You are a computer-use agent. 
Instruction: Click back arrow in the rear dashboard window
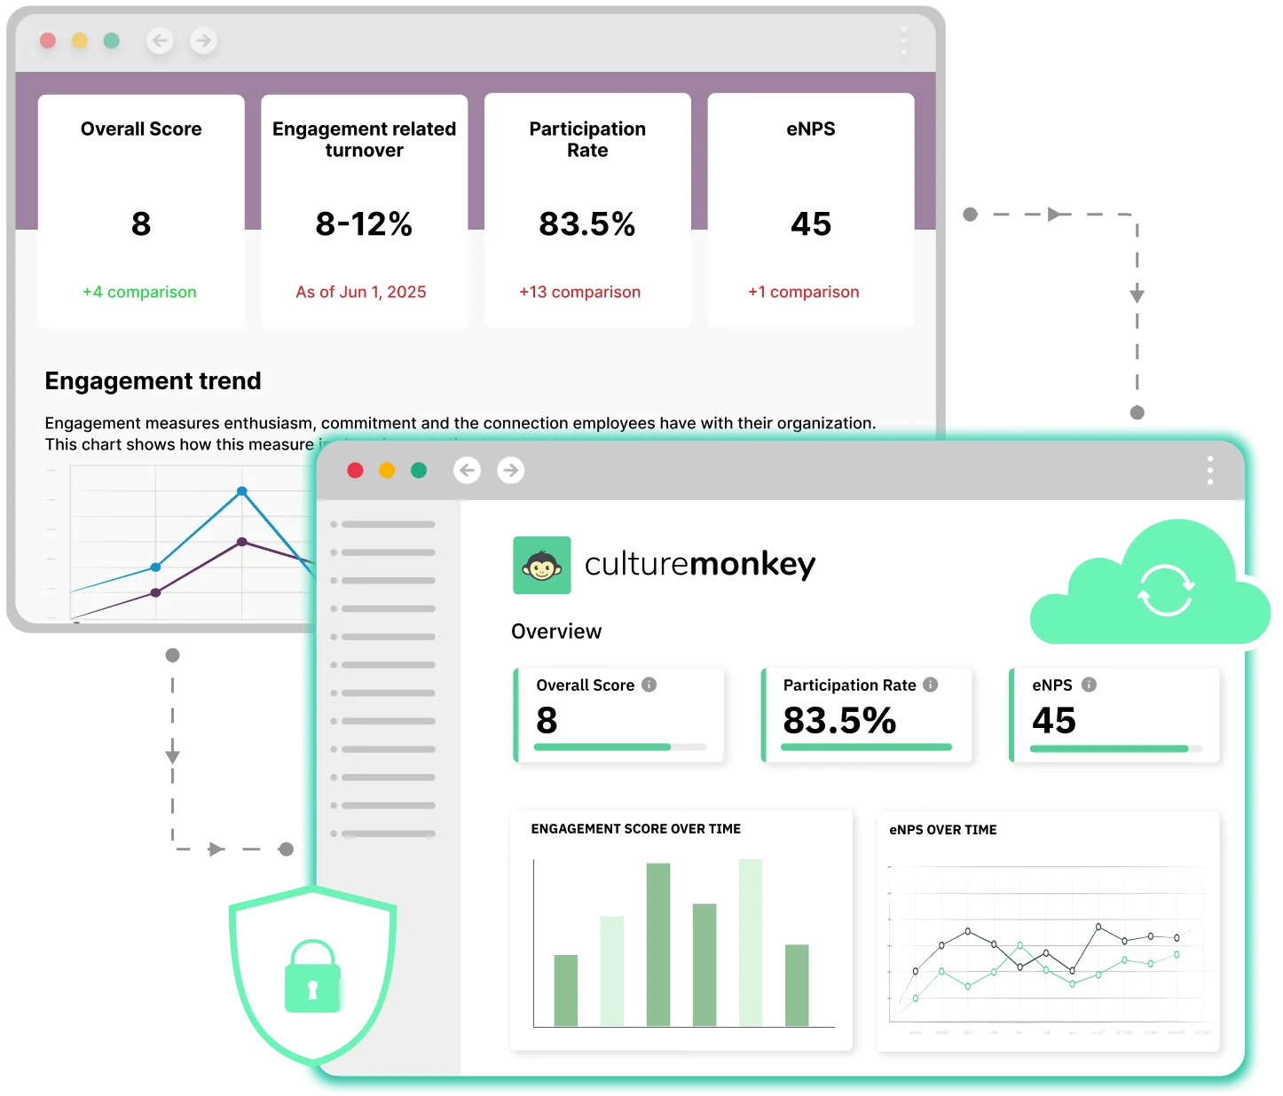[x=160, y=41]
